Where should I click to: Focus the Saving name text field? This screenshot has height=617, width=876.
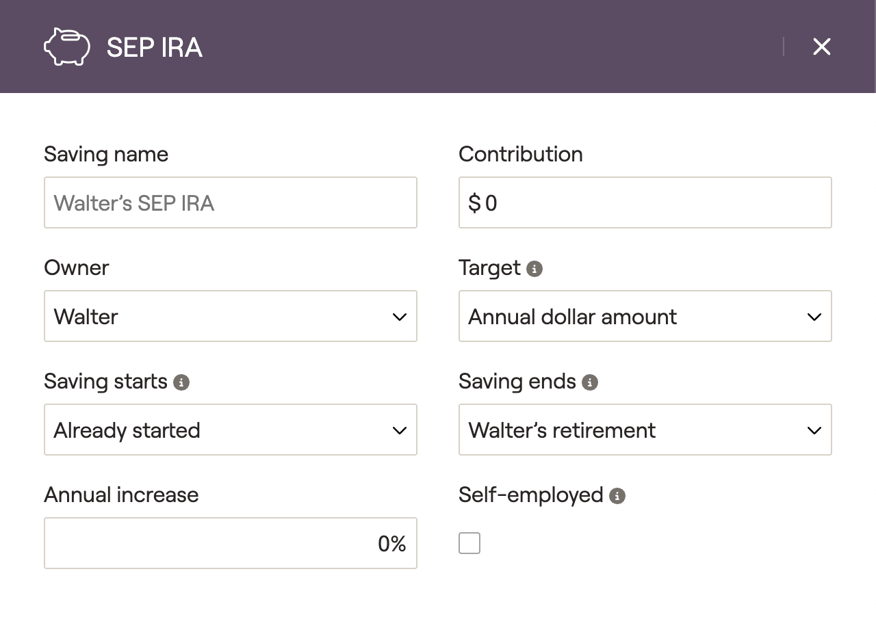point(231,202)
